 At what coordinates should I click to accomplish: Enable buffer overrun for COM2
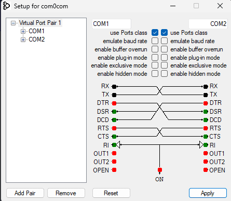coord(164,49)
